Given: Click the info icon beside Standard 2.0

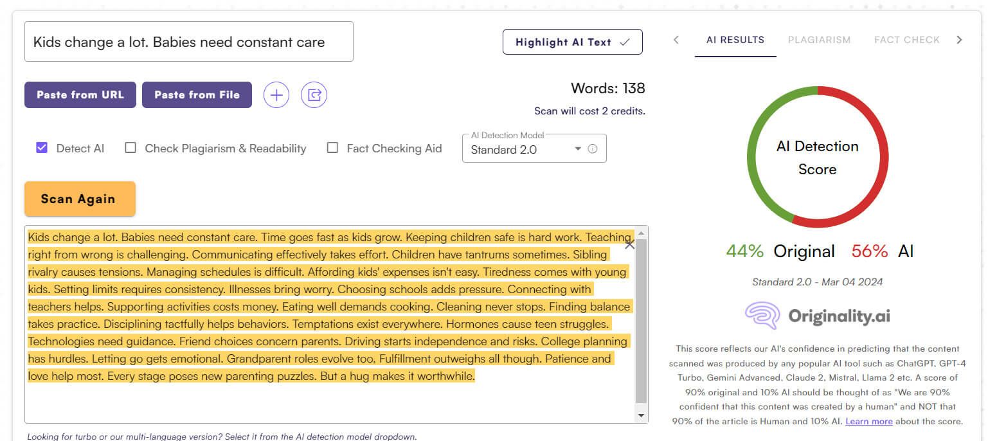Looking at the screenshot, I should point(593,148).
